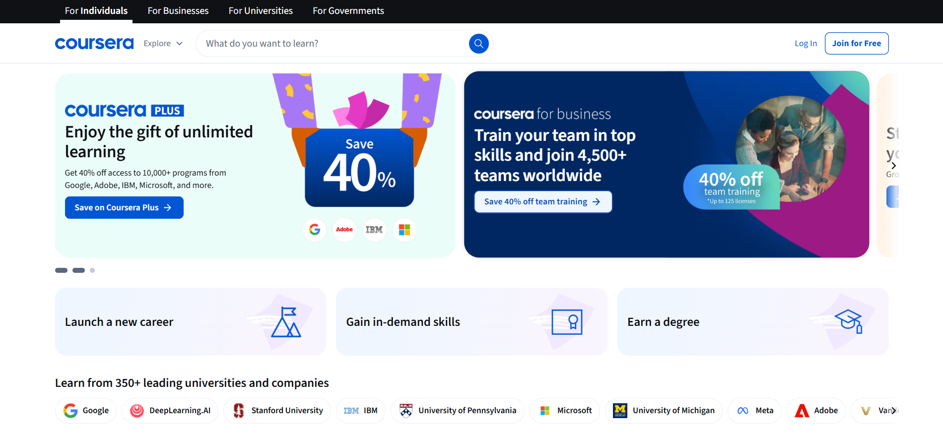
Task: Click the Adobe red A logo
Action: point(802,411)
